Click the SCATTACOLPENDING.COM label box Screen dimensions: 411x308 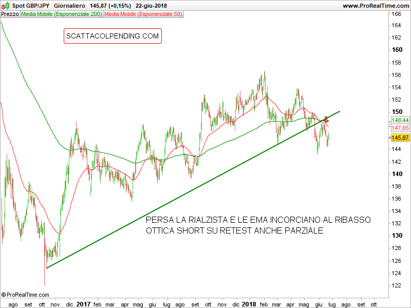pos(113,36)
